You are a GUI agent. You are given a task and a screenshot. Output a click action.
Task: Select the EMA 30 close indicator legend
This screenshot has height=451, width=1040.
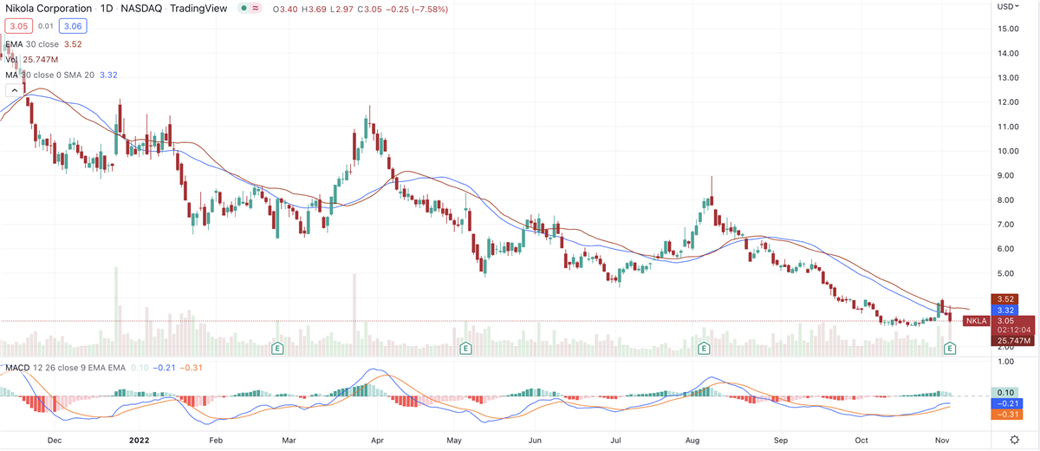coord(43,43)
